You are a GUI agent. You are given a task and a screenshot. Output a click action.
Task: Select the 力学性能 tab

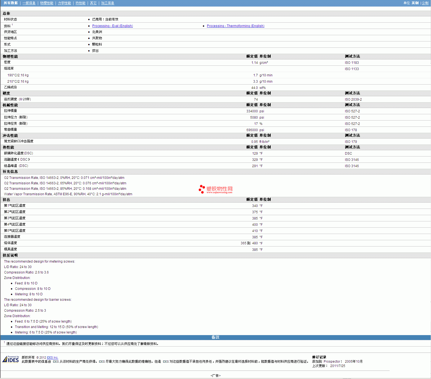click(x=64, y=3)
